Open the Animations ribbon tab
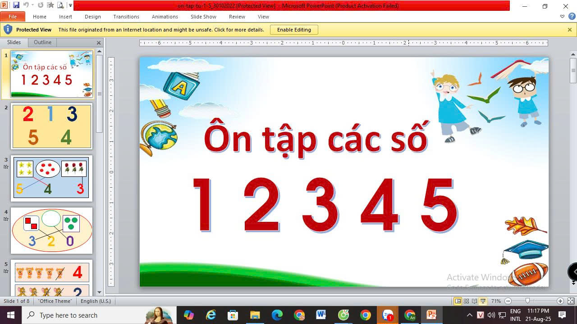 click(165, 17)
